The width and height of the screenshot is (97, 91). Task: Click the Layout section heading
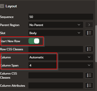[x=11, y=6]
